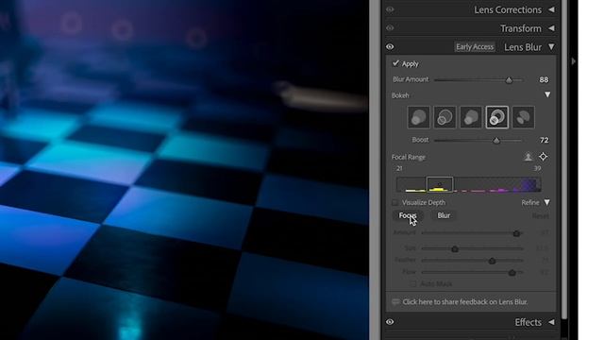Click the Size brush slider handle
The height and width of the screenshot is (340, 604).
point(455,249)
